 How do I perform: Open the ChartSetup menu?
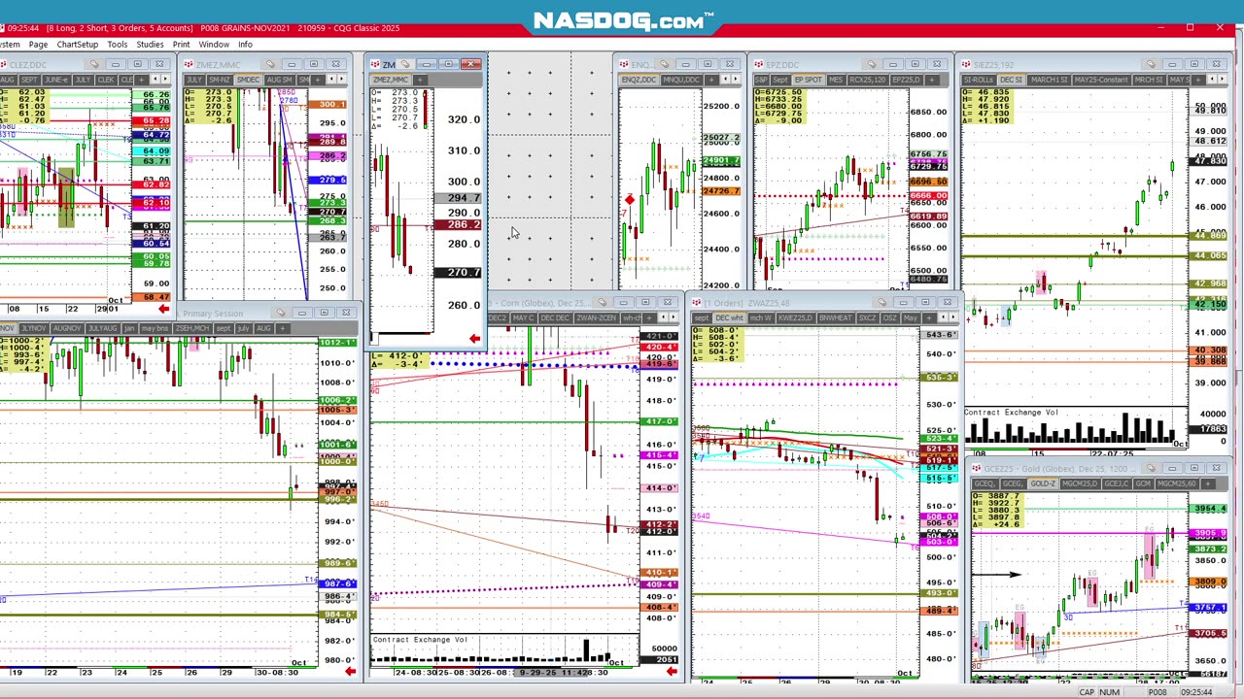tap(77, 45)
